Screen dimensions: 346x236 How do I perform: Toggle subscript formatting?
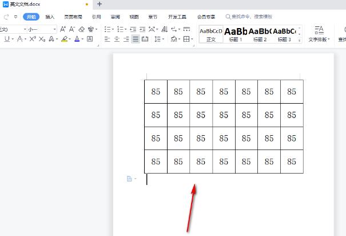42,39
